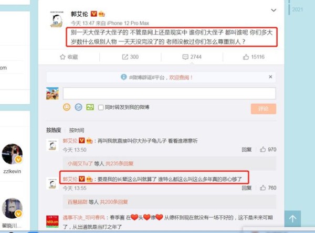
Task: Click the repost icon showing 300
Action: (x=125, y=57)
